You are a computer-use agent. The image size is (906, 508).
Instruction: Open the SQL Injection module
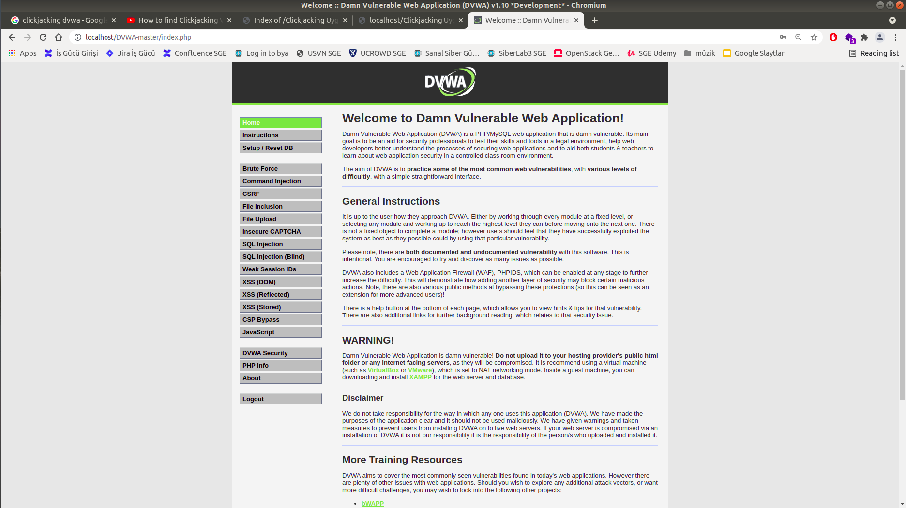(281, 244)
